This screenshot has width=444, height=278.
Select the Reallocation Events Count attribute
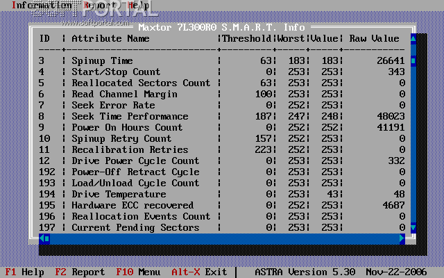coord(141,216)
